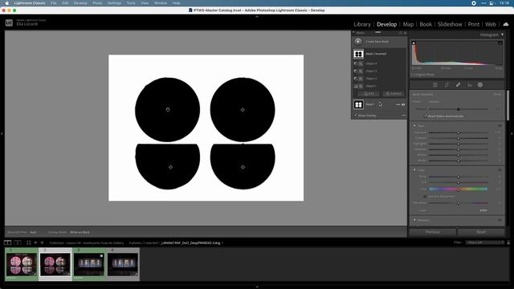Toggle the Object 4 component icon
The width and height of the screenshot is (514, 289).
[356, 63]
